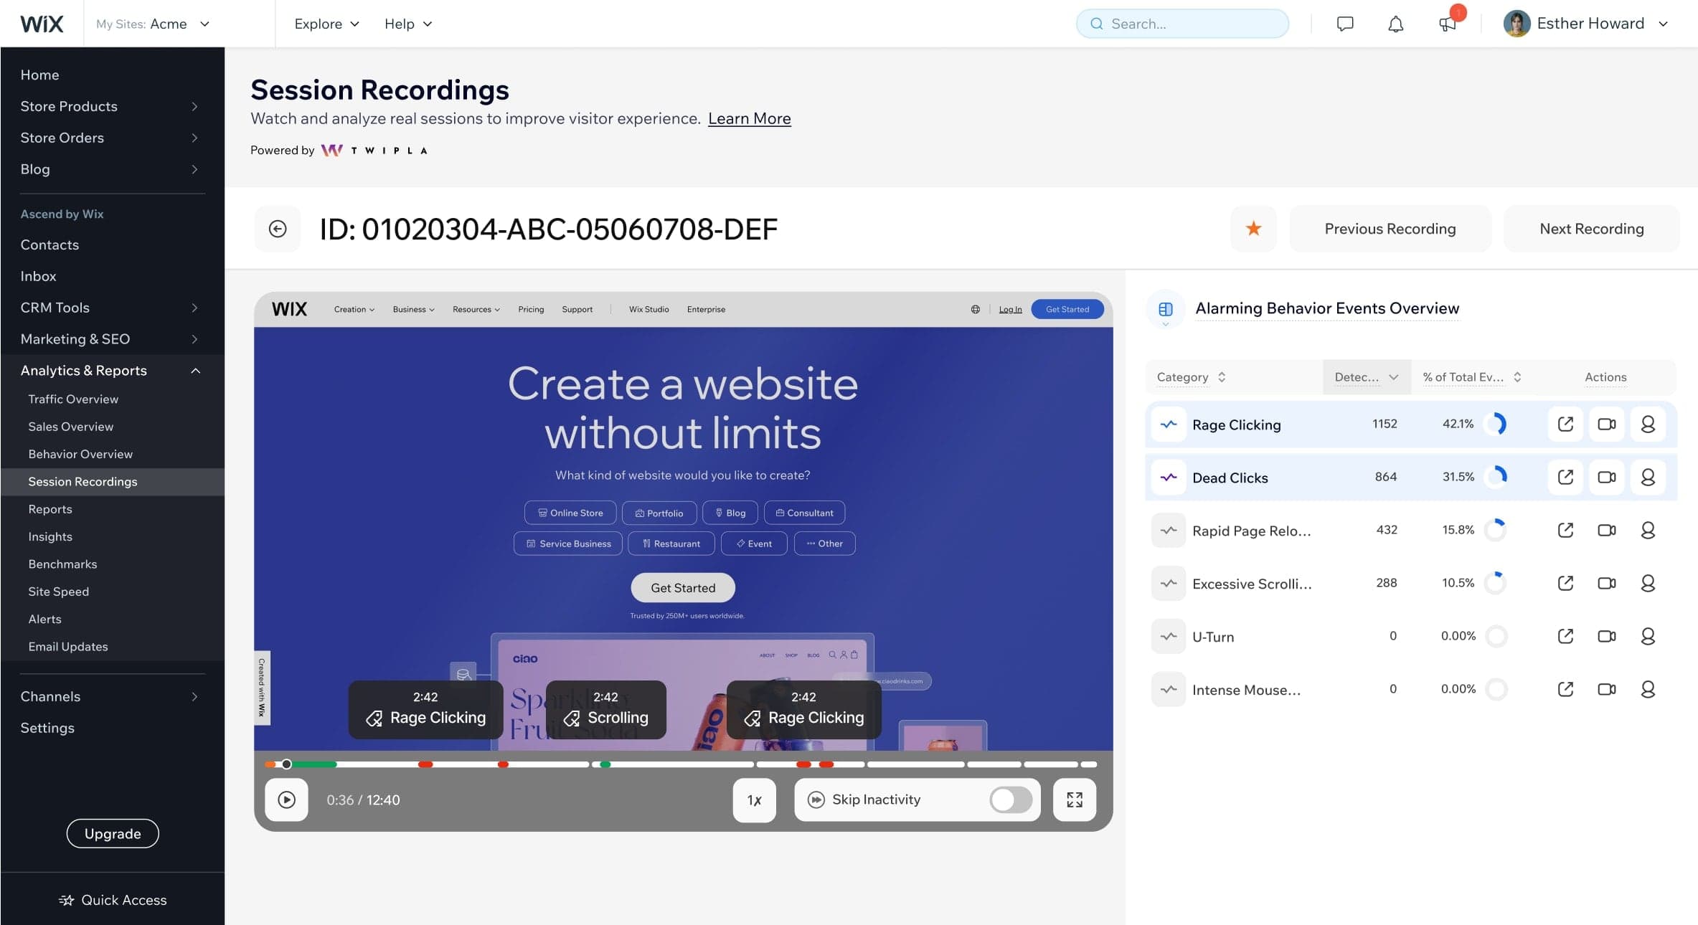Enter fullscreen mode on the player
The width and height of the screenshot is (1698, 925).
[x=1074, y=800]
